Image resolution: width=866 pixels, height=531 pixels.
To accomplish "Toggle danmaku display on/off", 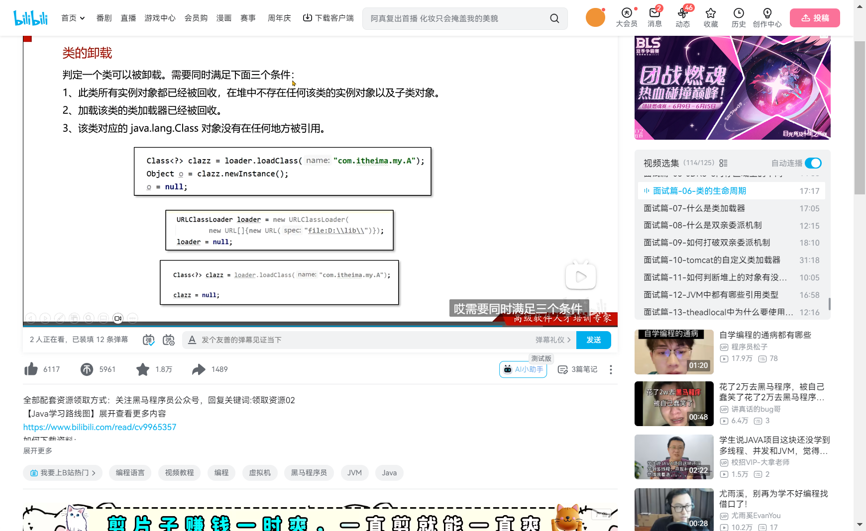I will 148,340.
